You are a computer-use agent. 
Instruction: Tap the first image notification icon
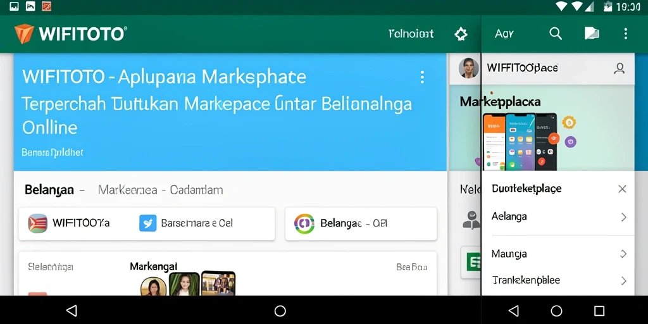(x=14, y=6)
